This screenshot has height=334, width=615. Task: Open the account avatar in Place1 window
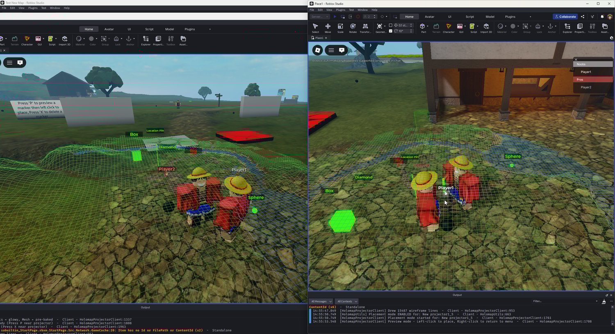point(610,17)
